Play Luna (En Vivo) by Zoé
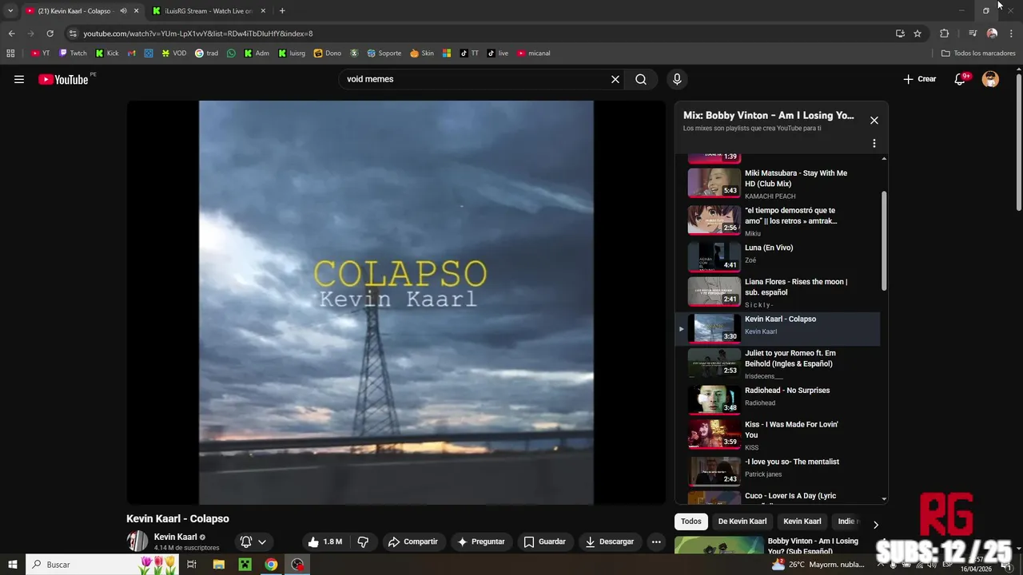The height and width of the screenshot is (575, 1023). (x=778, y=257)
